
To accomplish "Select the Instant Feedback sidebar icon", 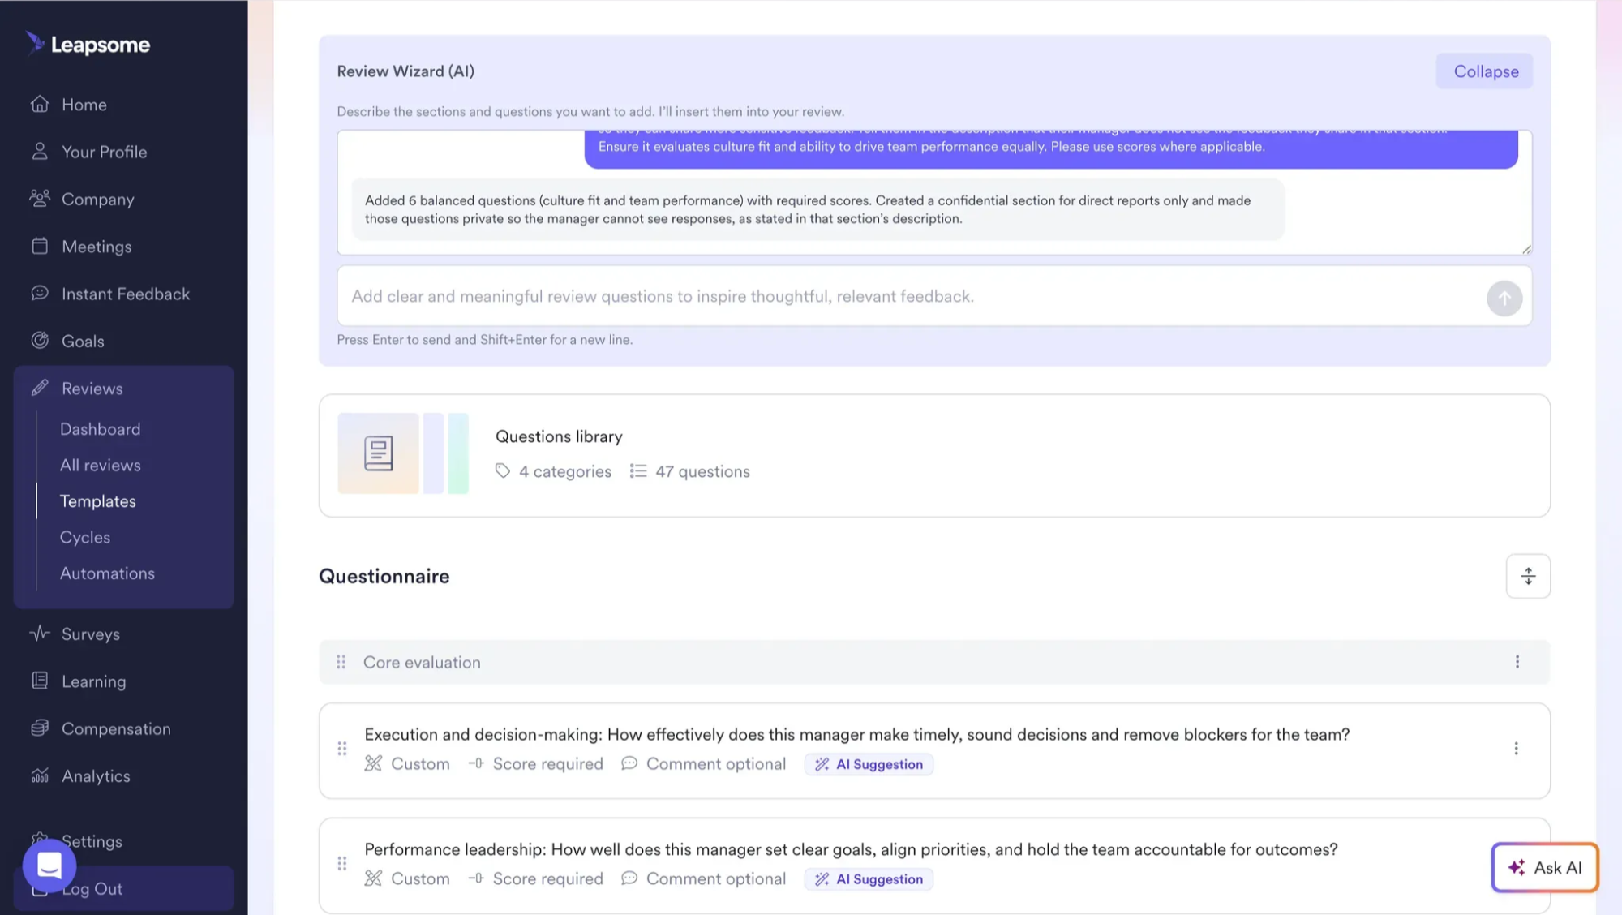I will pyautogui.click(x=40, y=294).
